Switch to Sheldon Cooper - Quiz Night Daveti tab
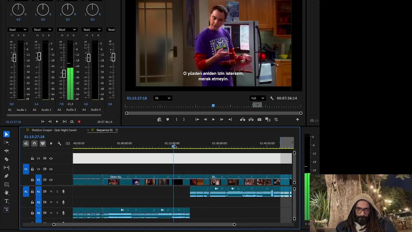 (x=54, y=130)
